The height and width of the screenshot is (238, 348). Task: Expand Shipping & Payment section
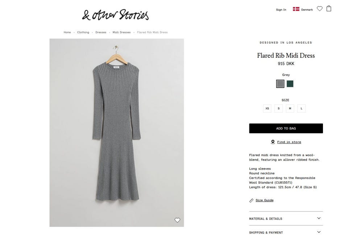(286, 232)
